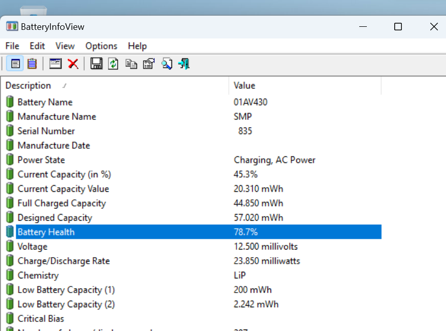Viewport: 446px width, 331px height.
Task: Select the Designed Capacity row label
Action: point(55,218)
